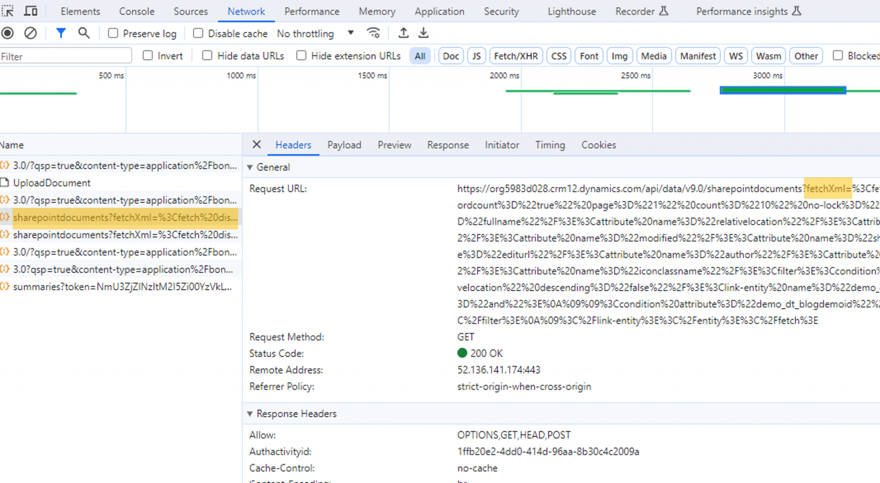880x483 pixels.
Task: Open network search with the magnifier icon
Action: click(84, 33)
